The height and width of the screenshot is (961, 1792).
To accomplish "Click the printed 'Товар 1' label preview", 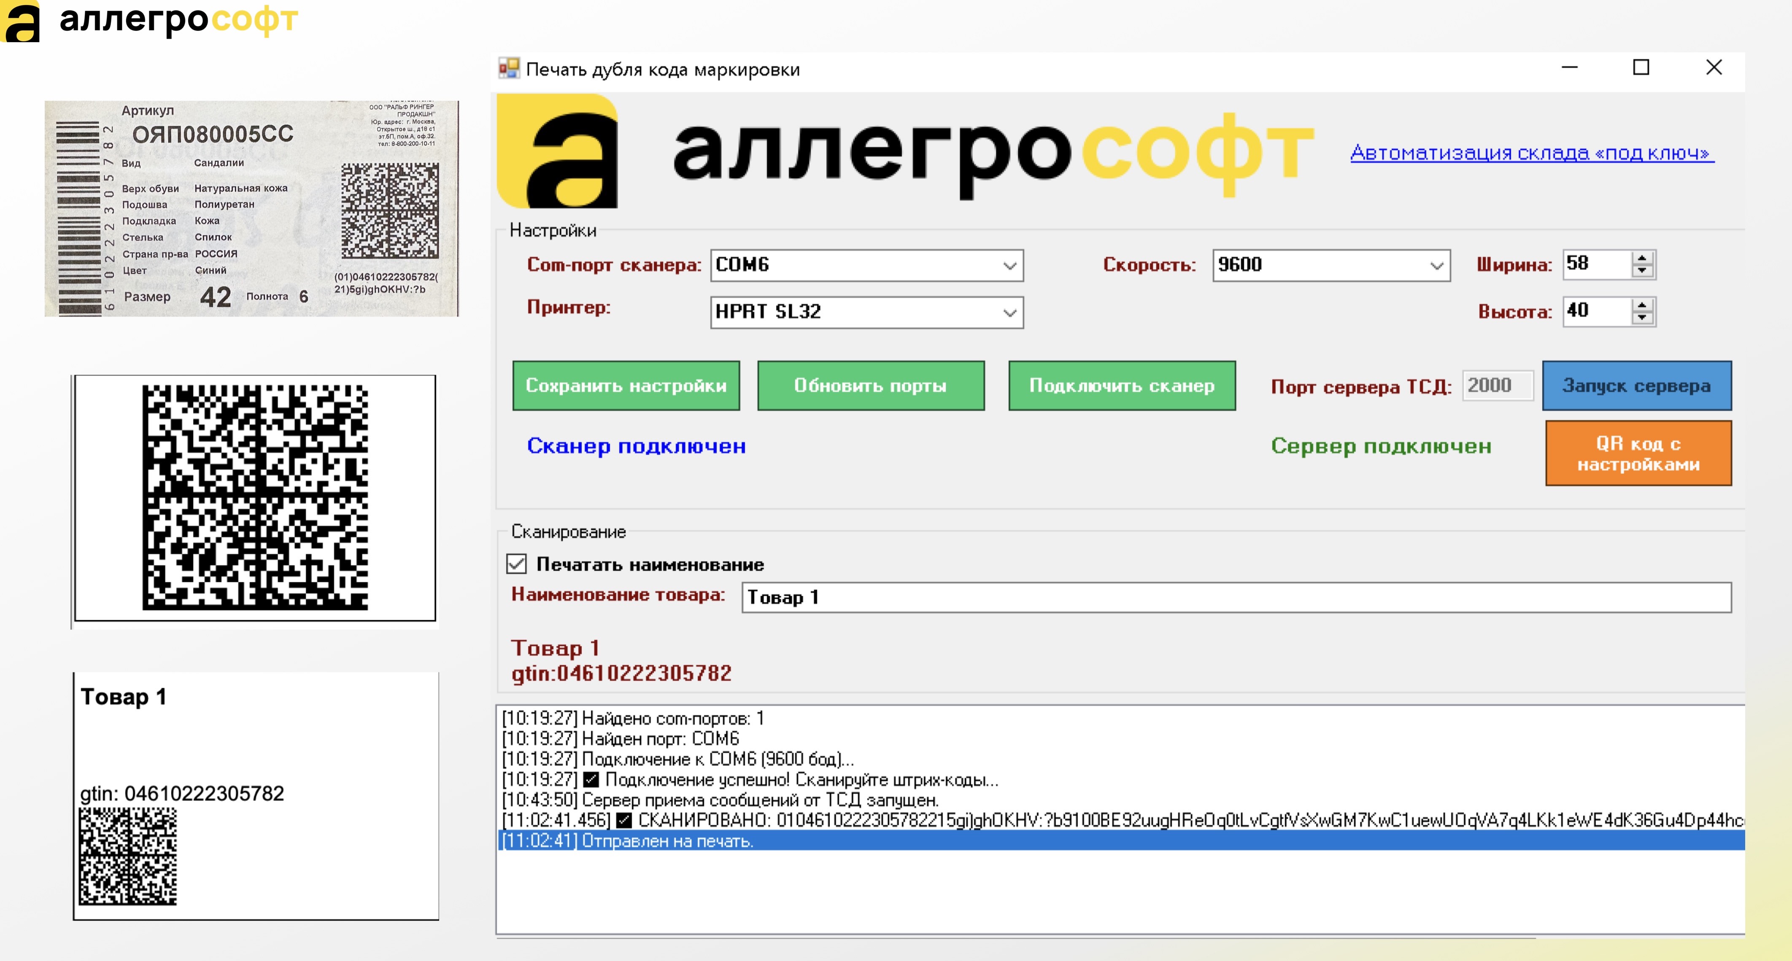I will coord(255,796).
